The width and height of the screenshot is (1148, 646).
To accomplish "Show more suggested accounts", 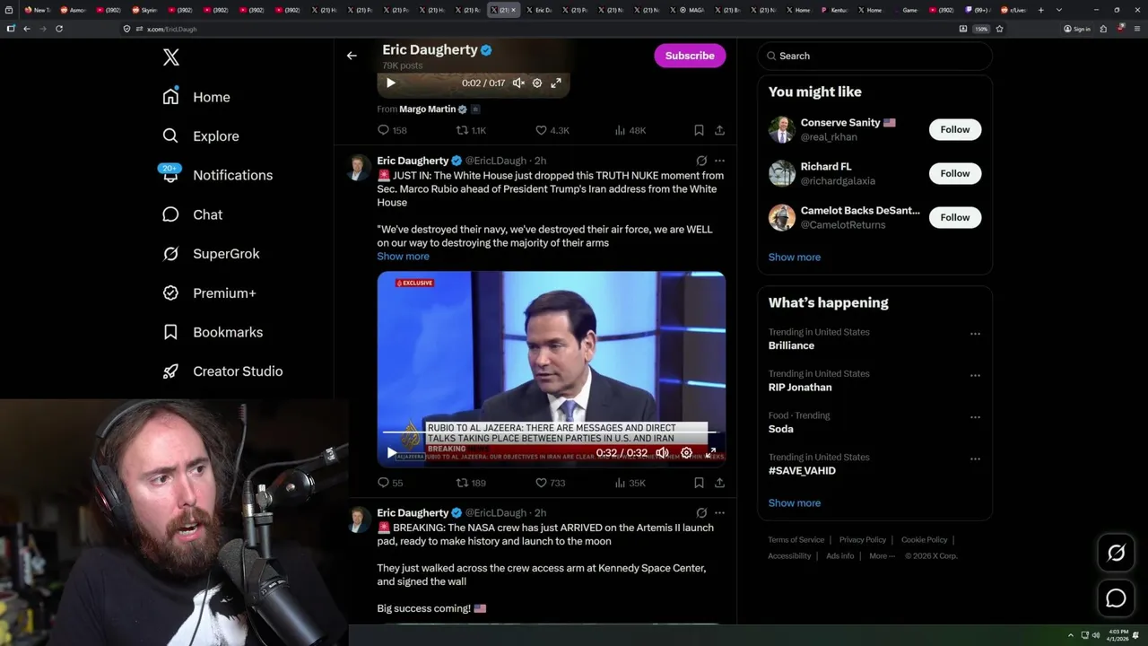I will click(x=795, y=258).
